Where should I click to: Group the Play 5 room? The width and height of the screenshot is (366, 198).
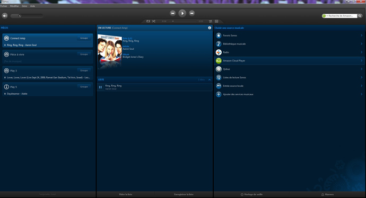click(x=84, y=87)
